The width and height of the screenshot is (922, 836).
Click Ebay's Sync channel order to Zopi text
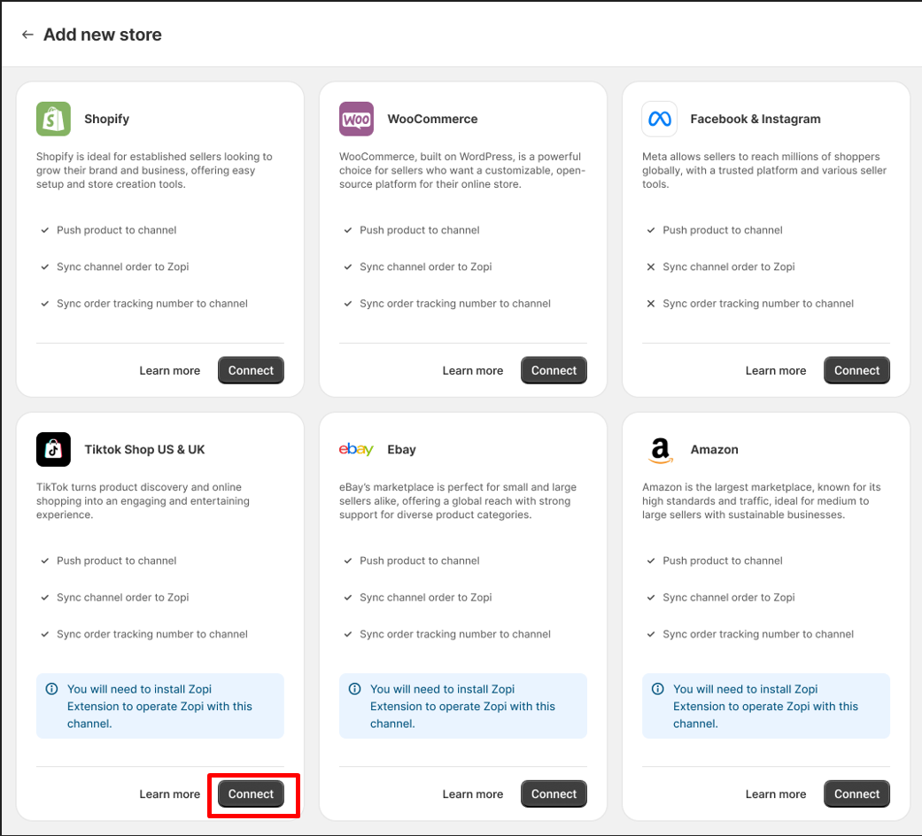[426, 597]
